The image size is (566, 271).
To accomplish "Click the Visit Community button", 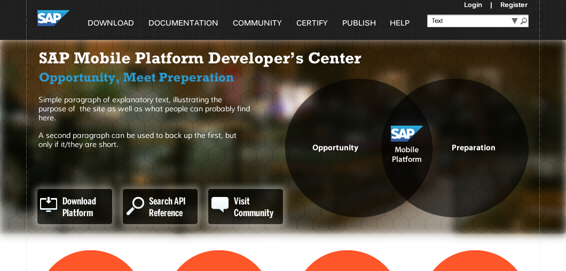I will [x=246, y=207].
